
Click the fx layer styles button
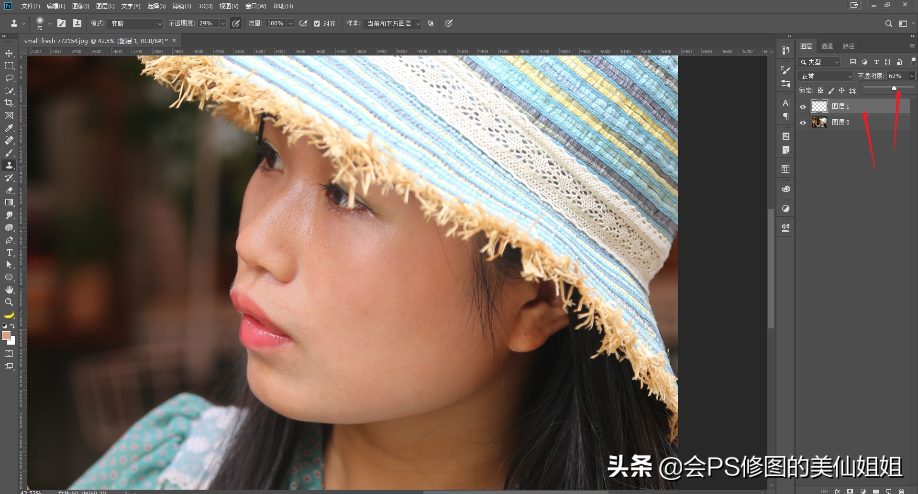click(837, 491)
